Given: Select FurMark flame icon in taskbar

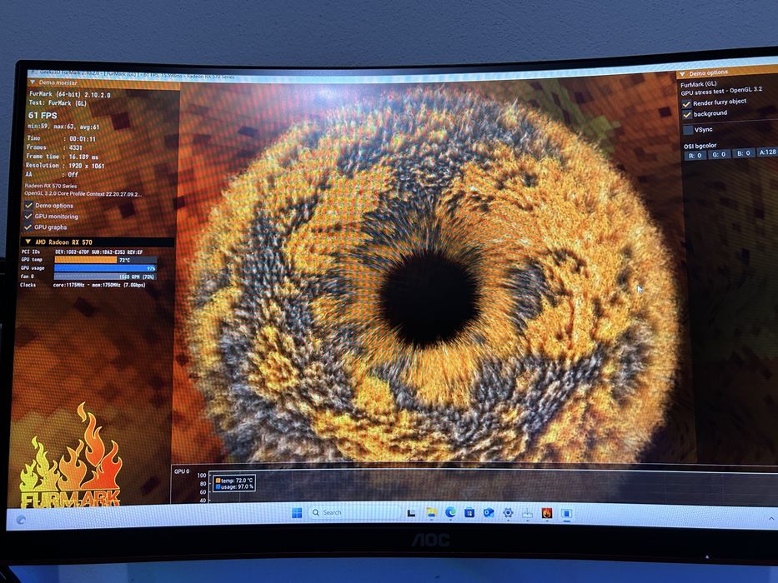Looking at the screenshot, I should click(547, 513).
